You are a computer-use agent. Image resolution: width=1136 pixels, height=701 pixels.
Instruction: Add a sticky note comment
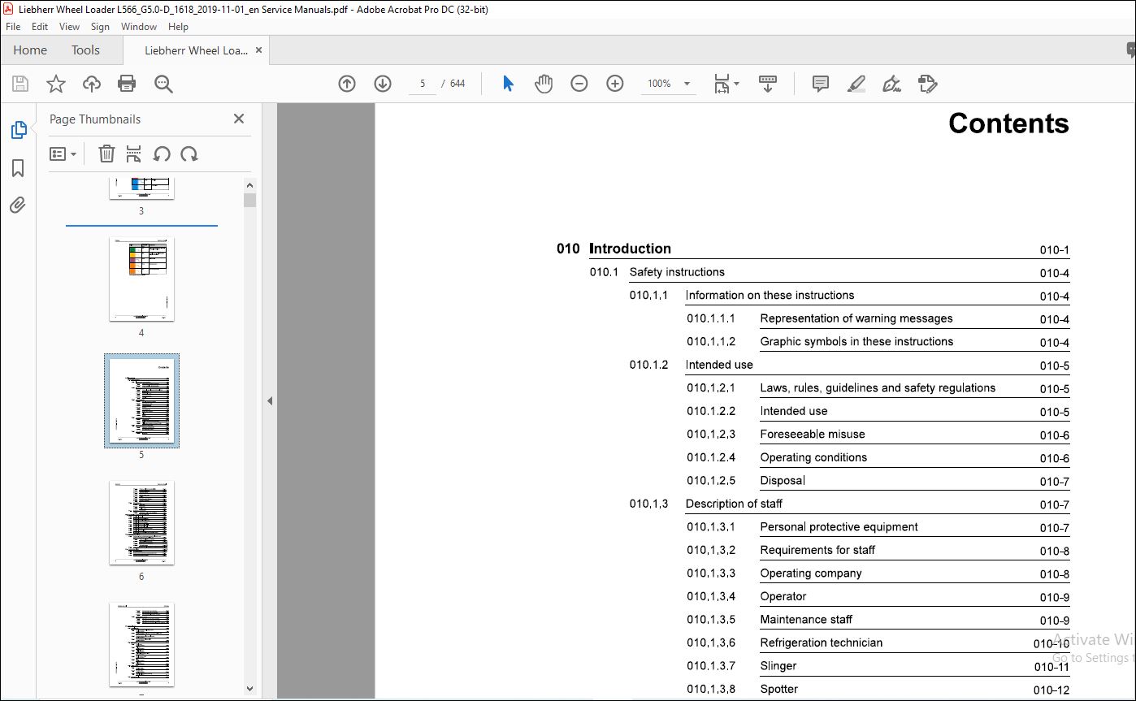[x=821, y=84]
